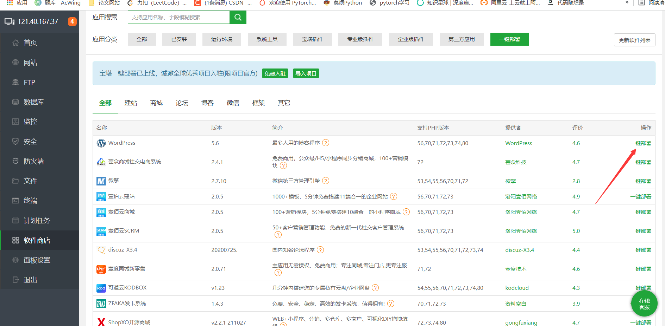Click the 监控 monitor icon in sidebar

(15, 122)
